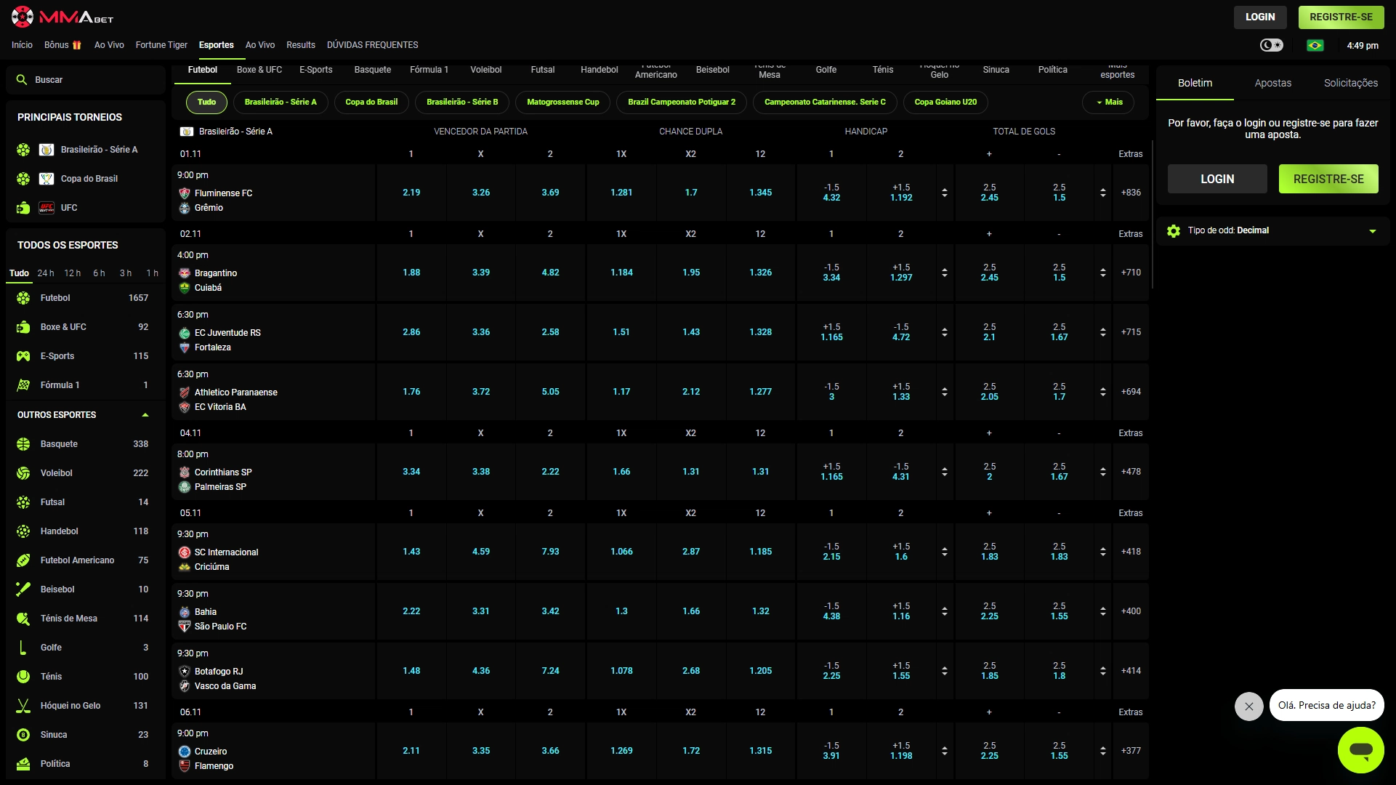Click the MMA Bet logo
The height and width of the screenshot is (785, 1396).
[x=62, y=17]
